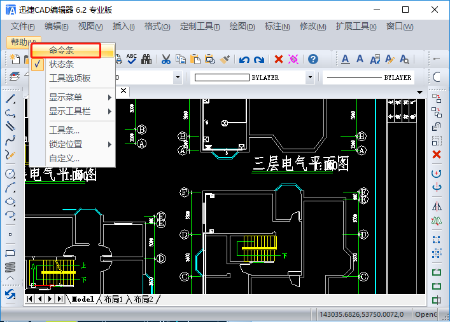Click the Erase red X in right toolbar
The width and height of the screenshot is (450, 322).
[437, 154]
